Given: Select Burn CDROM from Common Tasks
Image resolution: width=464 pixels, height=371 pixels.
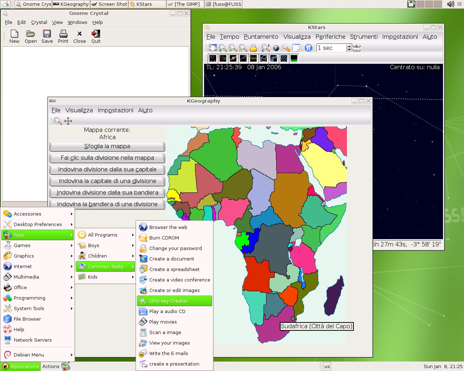Looking at the screenshot, I should click(174, 238).
